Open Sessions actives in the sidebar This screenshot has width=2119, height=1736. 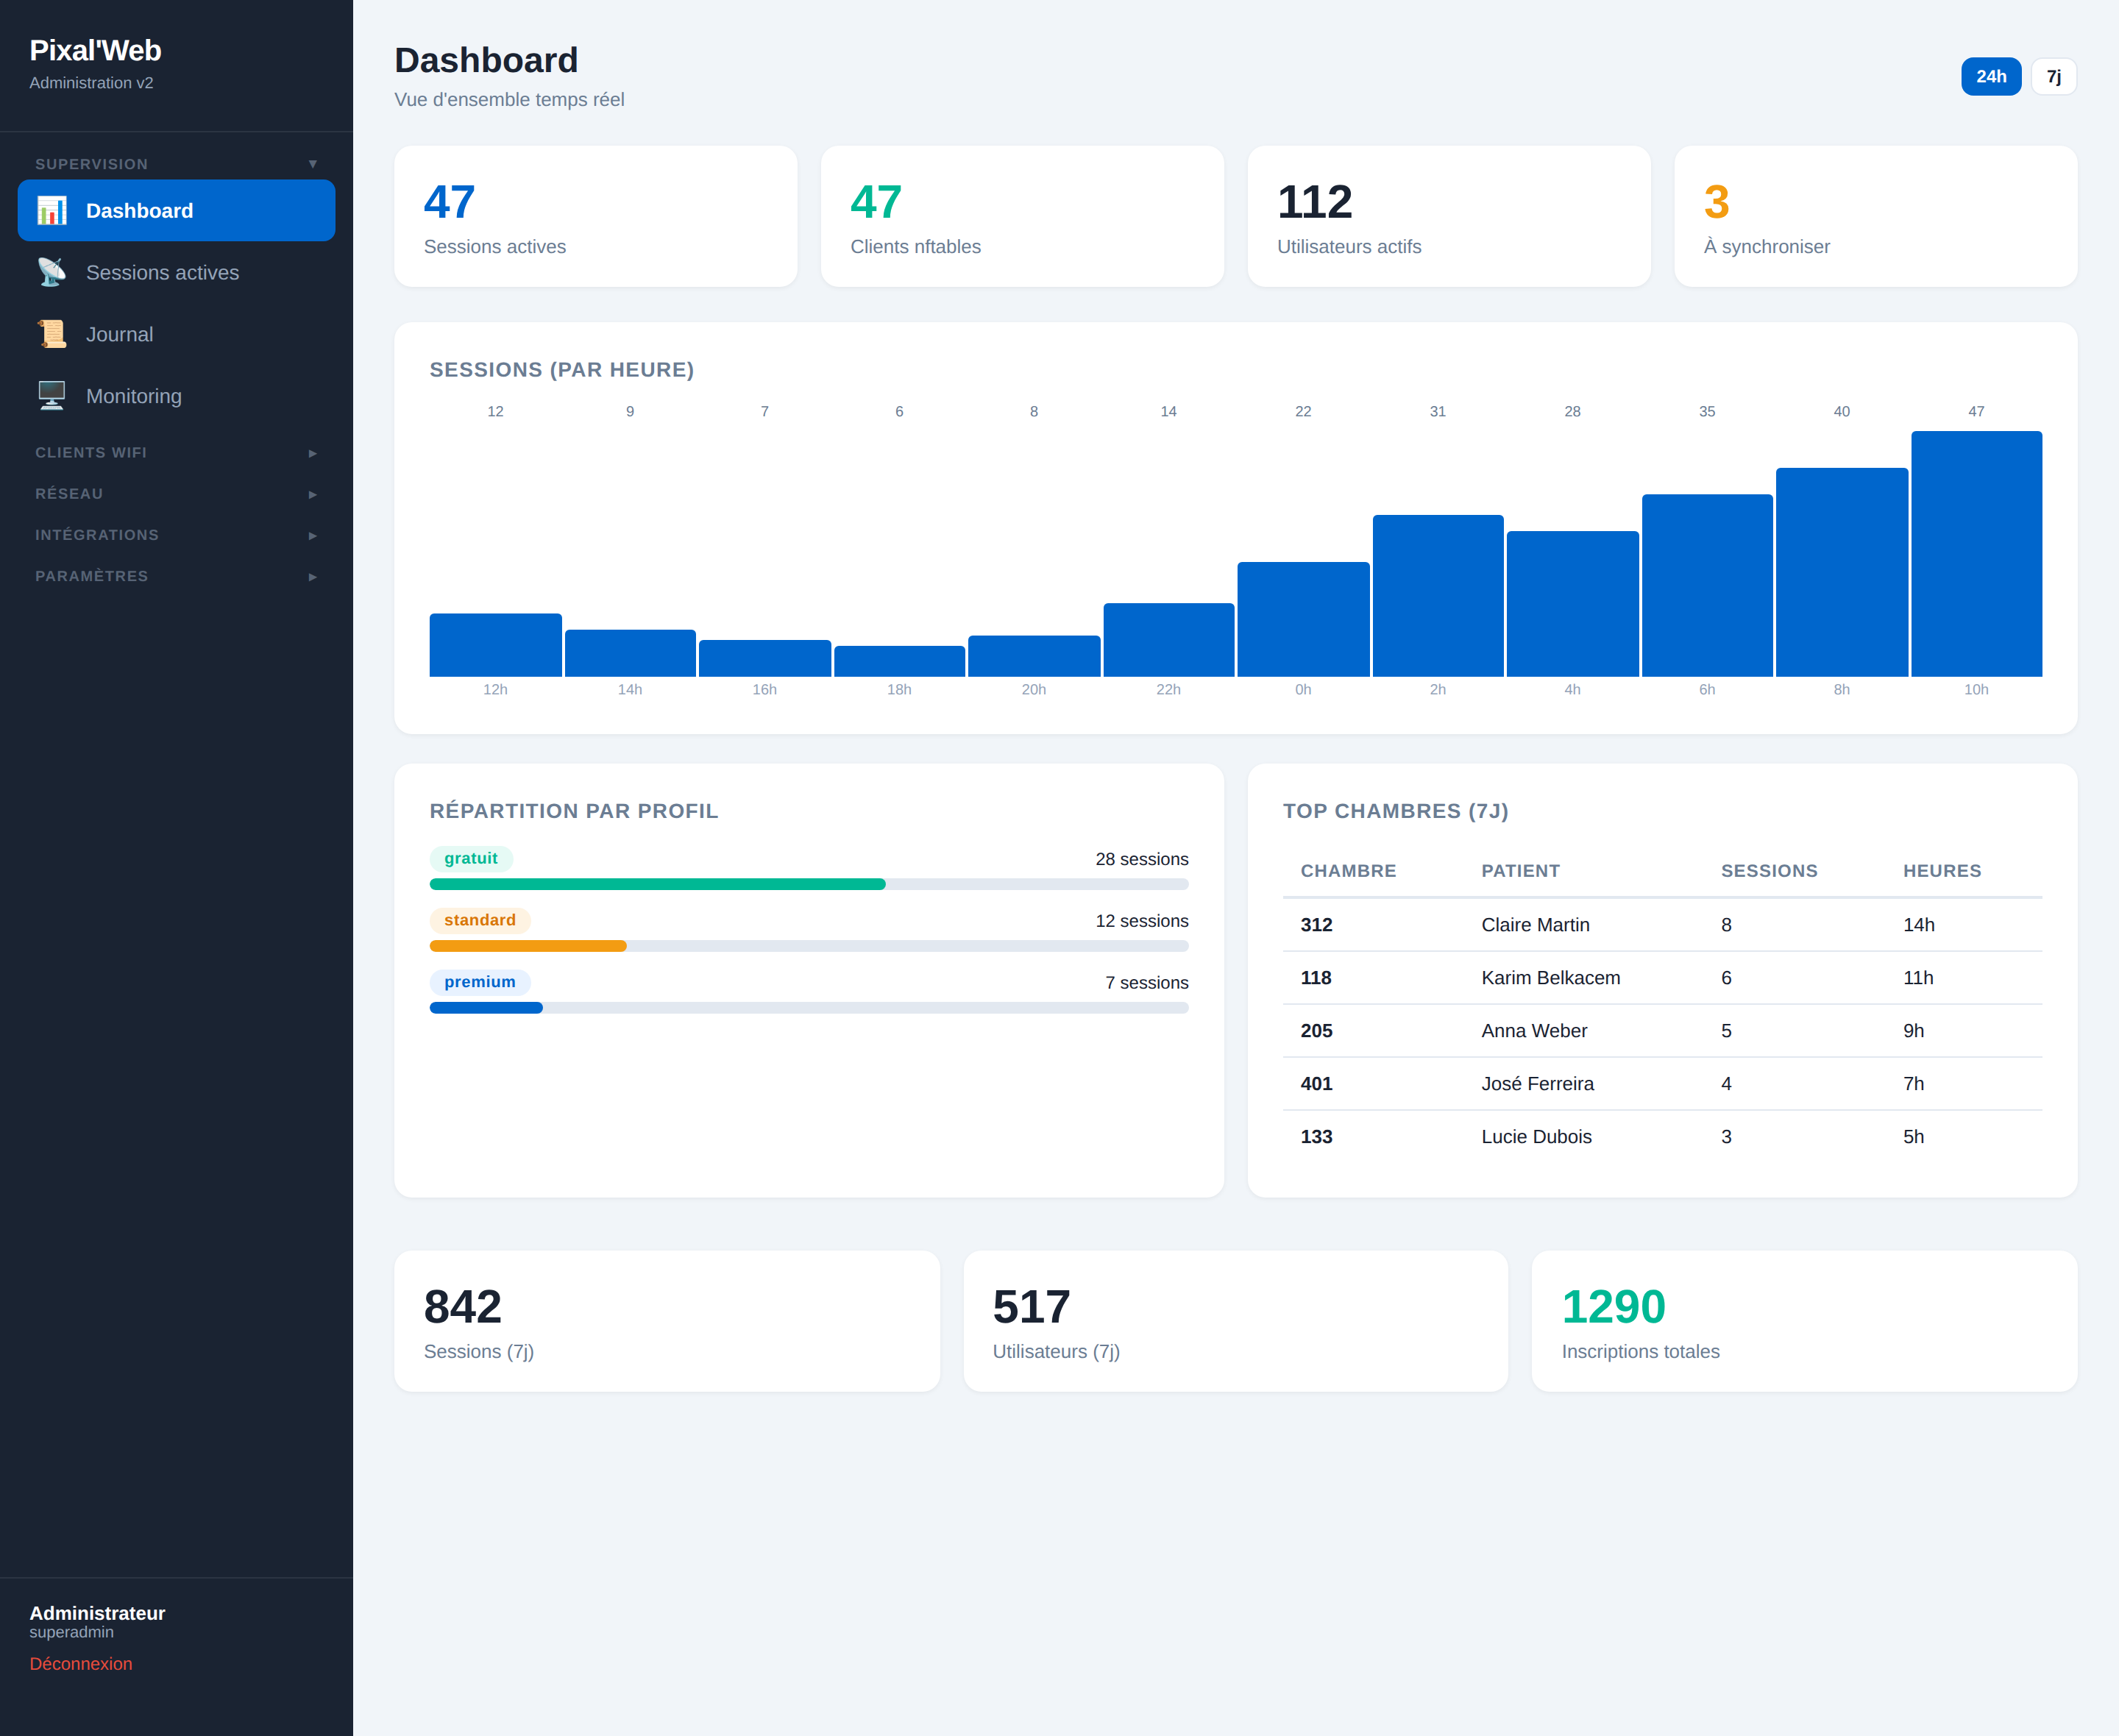(x=176, y=272)
